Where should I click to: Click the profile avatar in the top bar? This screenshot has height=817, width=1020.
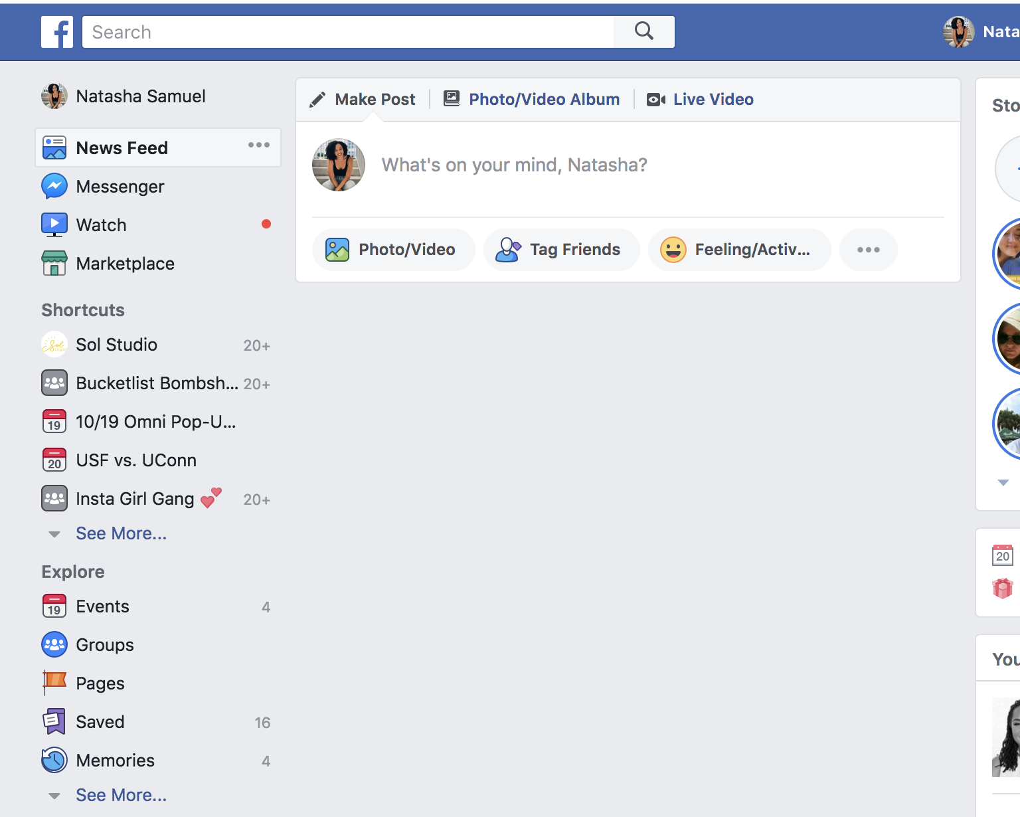958,32
